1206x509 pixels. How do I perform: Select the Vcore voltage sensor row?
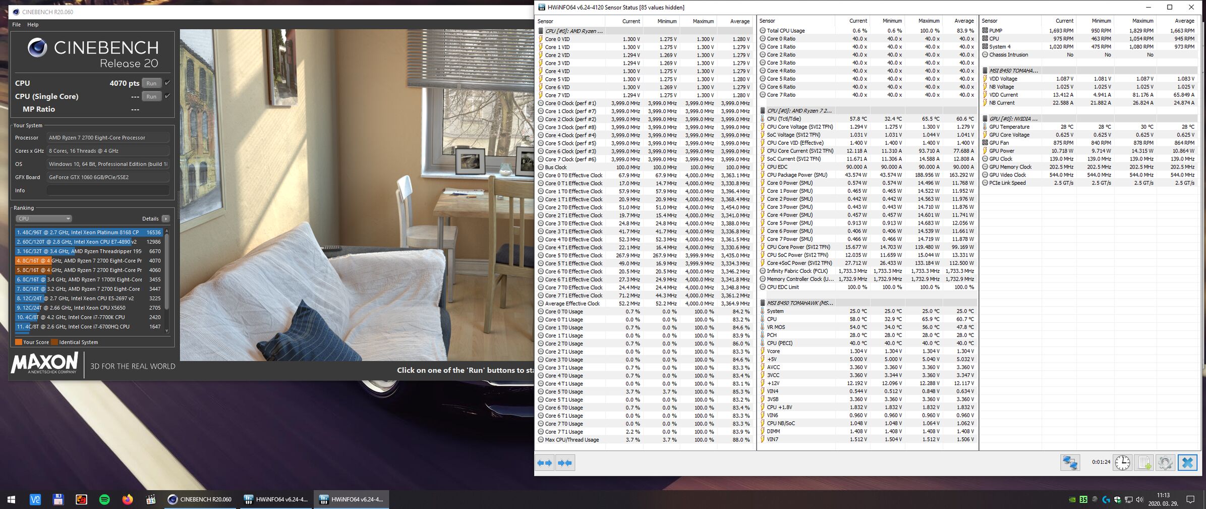click(x=868, y=352)
